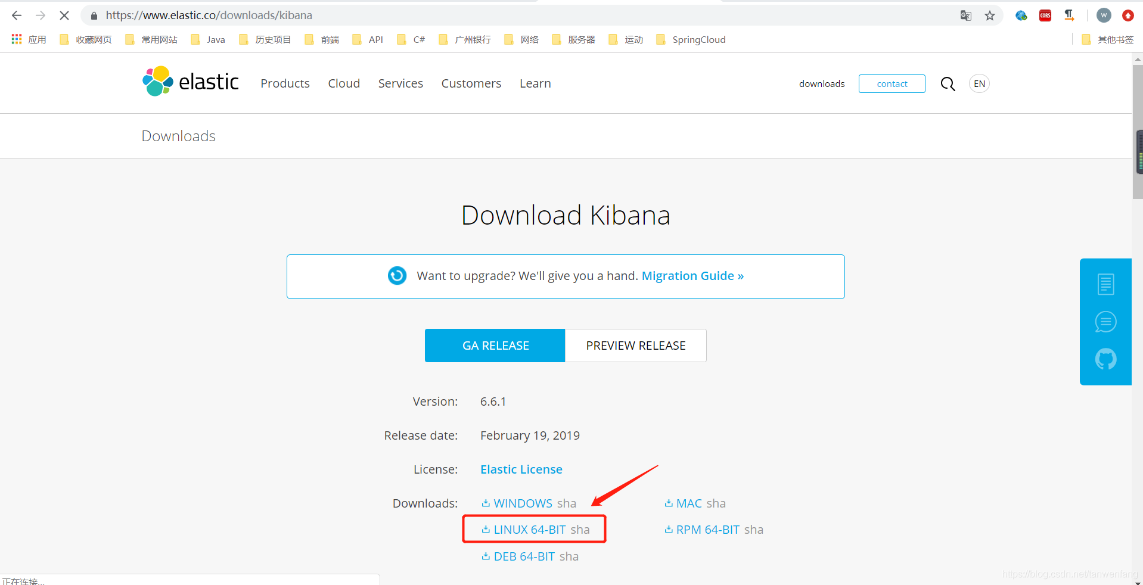This screenshot has height=585, width=1143.
Task: Open the Learn menu
Action: pos(535,83)
